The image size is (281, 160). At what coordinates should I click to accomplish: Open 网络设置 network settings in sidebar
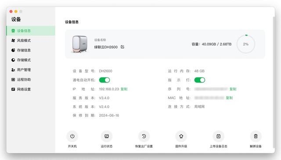tap(31, 89)
